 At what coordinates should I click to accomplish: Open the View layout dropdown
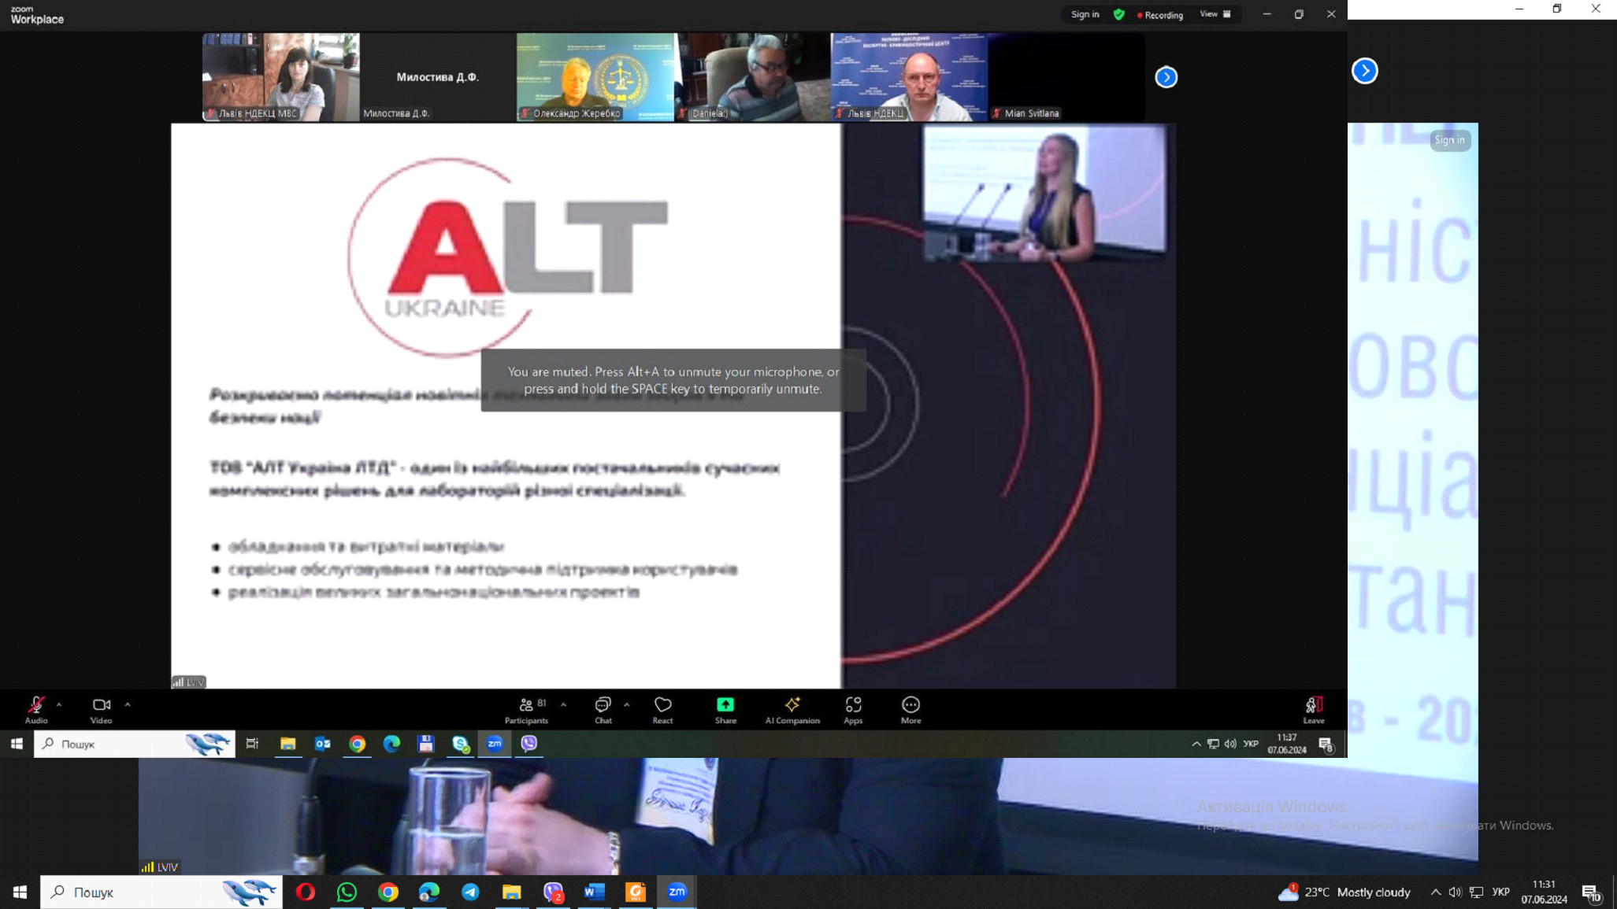1215,14
